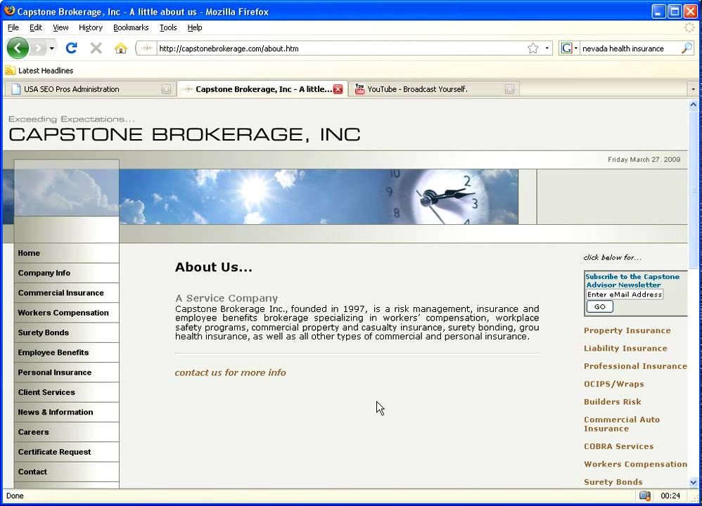The height and width of the screenshot is (506, 702).
Task: Open Client Services in left navigation
Action: [67, 392]
